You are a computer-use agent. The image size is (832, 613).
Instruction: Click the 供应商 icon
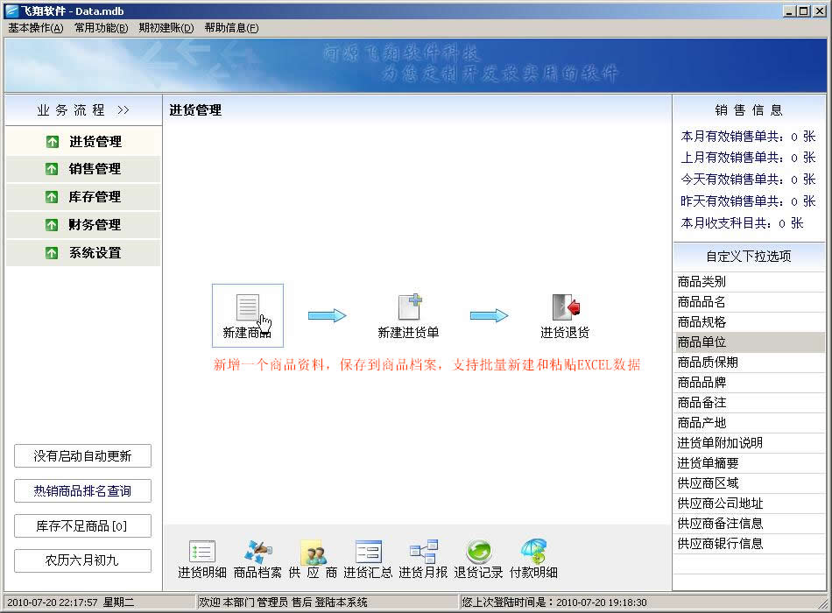pyautogui.click(x=313, y=552)
